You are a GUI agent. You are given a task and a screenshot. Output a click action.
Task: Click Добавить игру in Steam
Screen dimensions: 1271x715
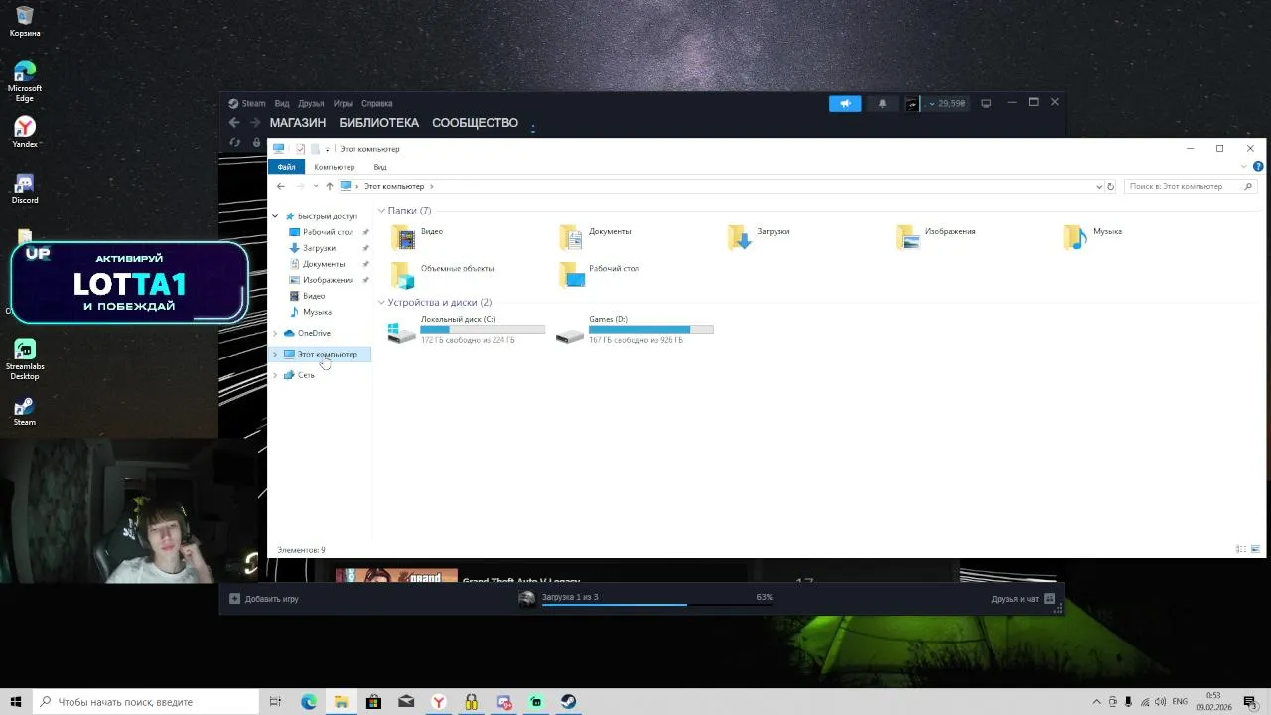(264, 599)
